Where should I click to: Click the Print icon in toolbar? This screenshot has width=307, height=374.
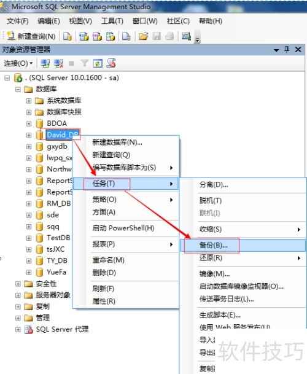tap(169, 36)
